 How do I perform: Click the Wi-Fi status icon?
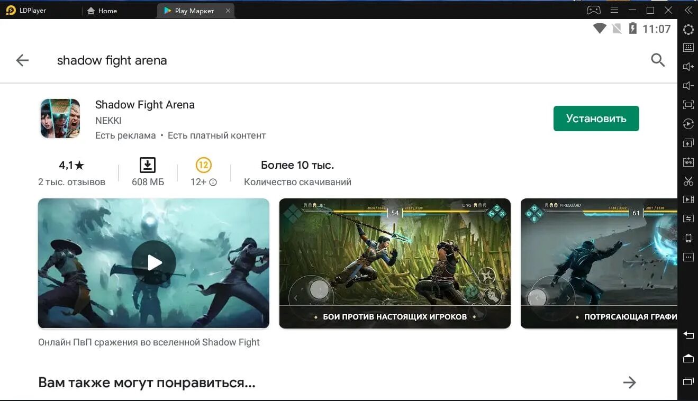click(x=600, y=29)
